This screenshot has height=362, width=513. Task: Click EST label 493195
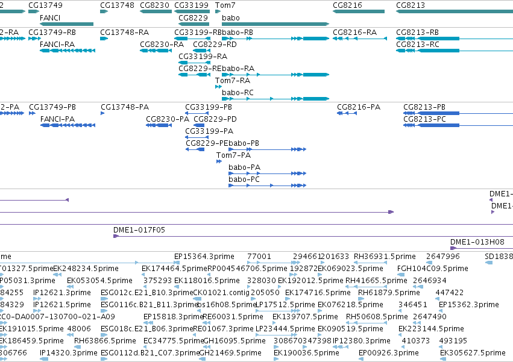453,341
